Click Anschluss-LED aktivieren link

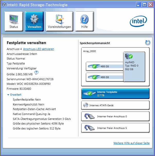tap(39, 49)
